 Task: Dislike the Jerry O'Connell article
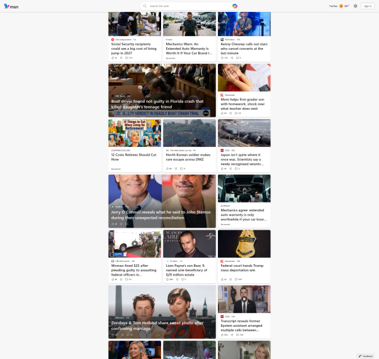pyautogui.click(x=121, y=224)
